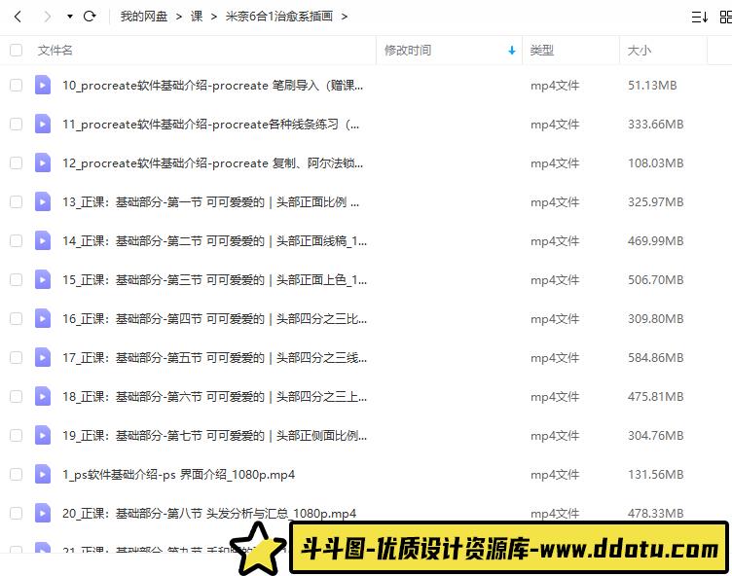
Task: Tick the select-all checkbox in the header
Action: tap(16, 50)
